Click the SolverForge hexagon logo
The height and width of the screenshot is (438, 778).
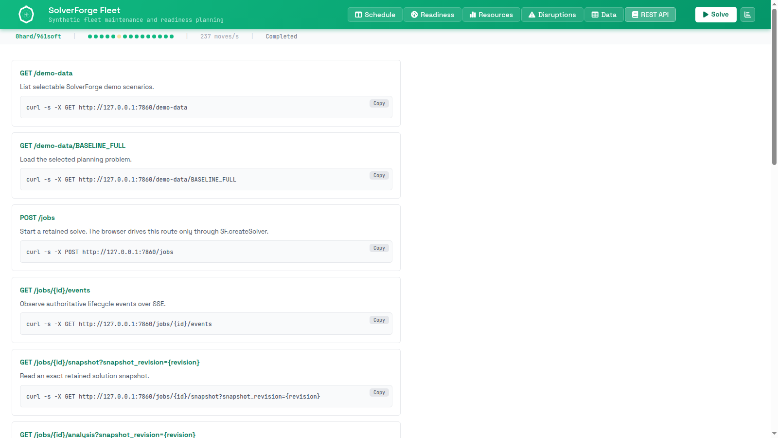click(26, 15)
